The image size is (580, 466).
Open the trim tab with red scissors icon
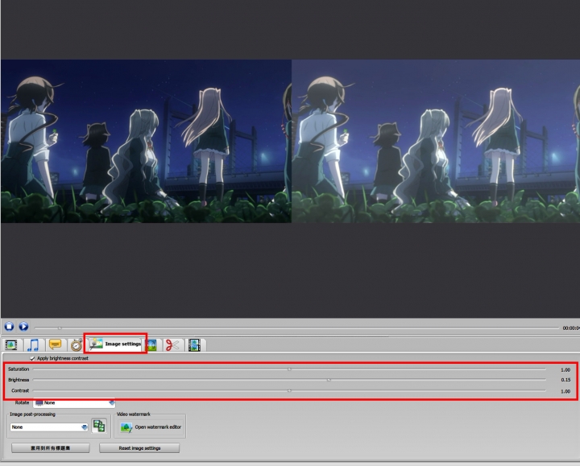pos(172,344)
